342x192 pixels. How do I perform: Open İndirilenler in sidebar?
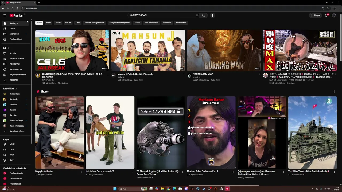click(x=15, y=80)
